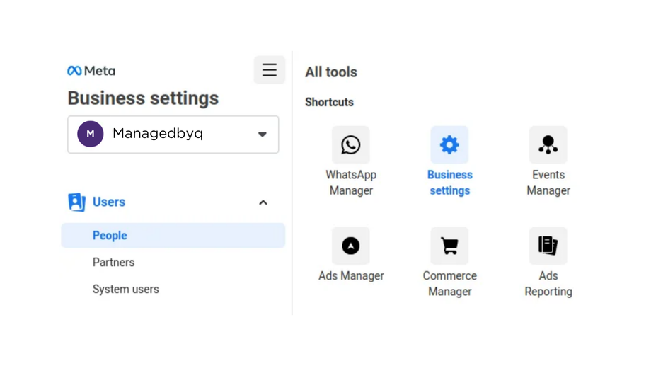
Task: Click the Events Manager text label
Action: 548,183
